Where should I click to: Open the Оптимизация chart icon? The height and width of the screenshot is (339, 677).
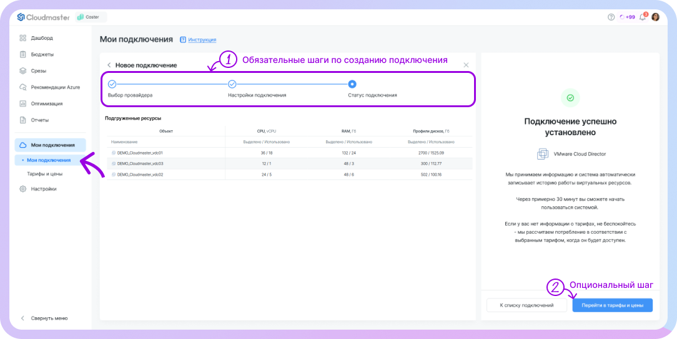22,103
